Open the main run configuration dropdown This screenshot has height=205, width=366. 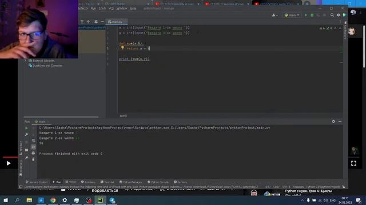click(x=292, y=15)
